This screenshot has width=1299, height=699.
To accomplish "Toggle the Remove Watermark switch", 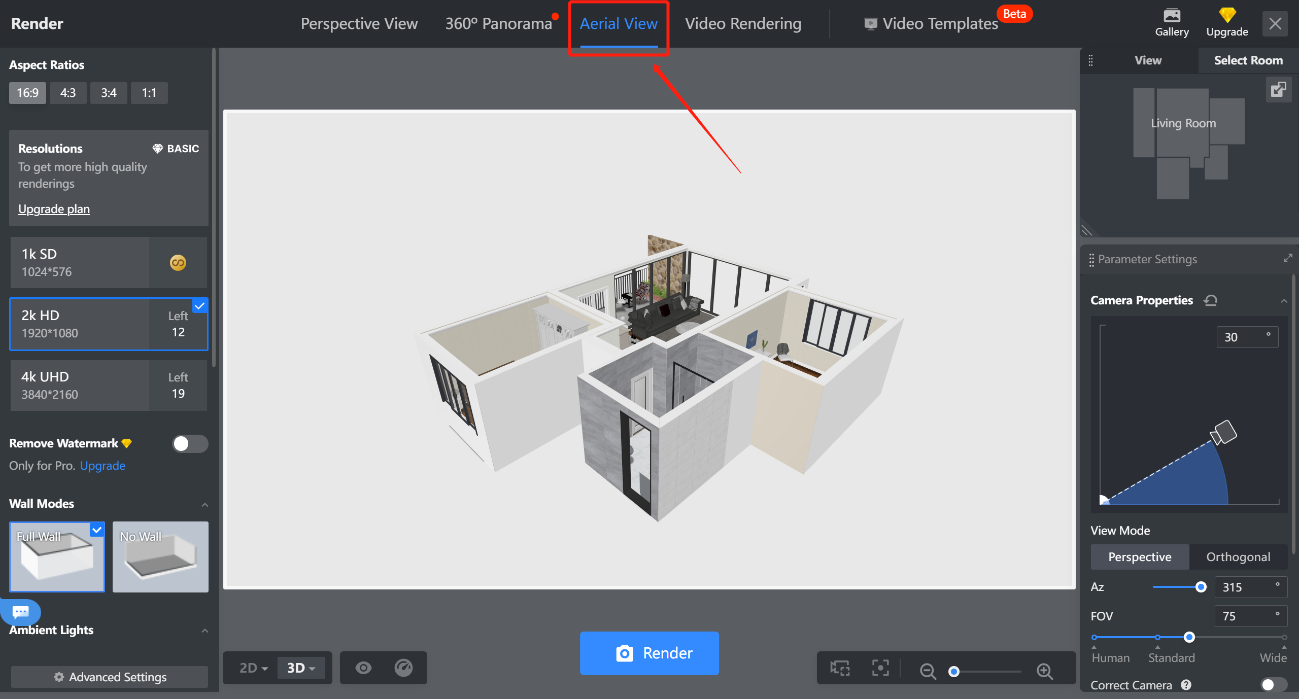I will [190, 443].
